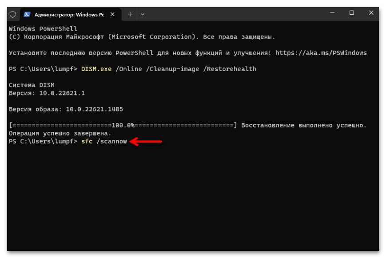Screen dimensions: 386x258
Task: Click the /Cleanup-image argument text
Action: click(x=173, y=69)
